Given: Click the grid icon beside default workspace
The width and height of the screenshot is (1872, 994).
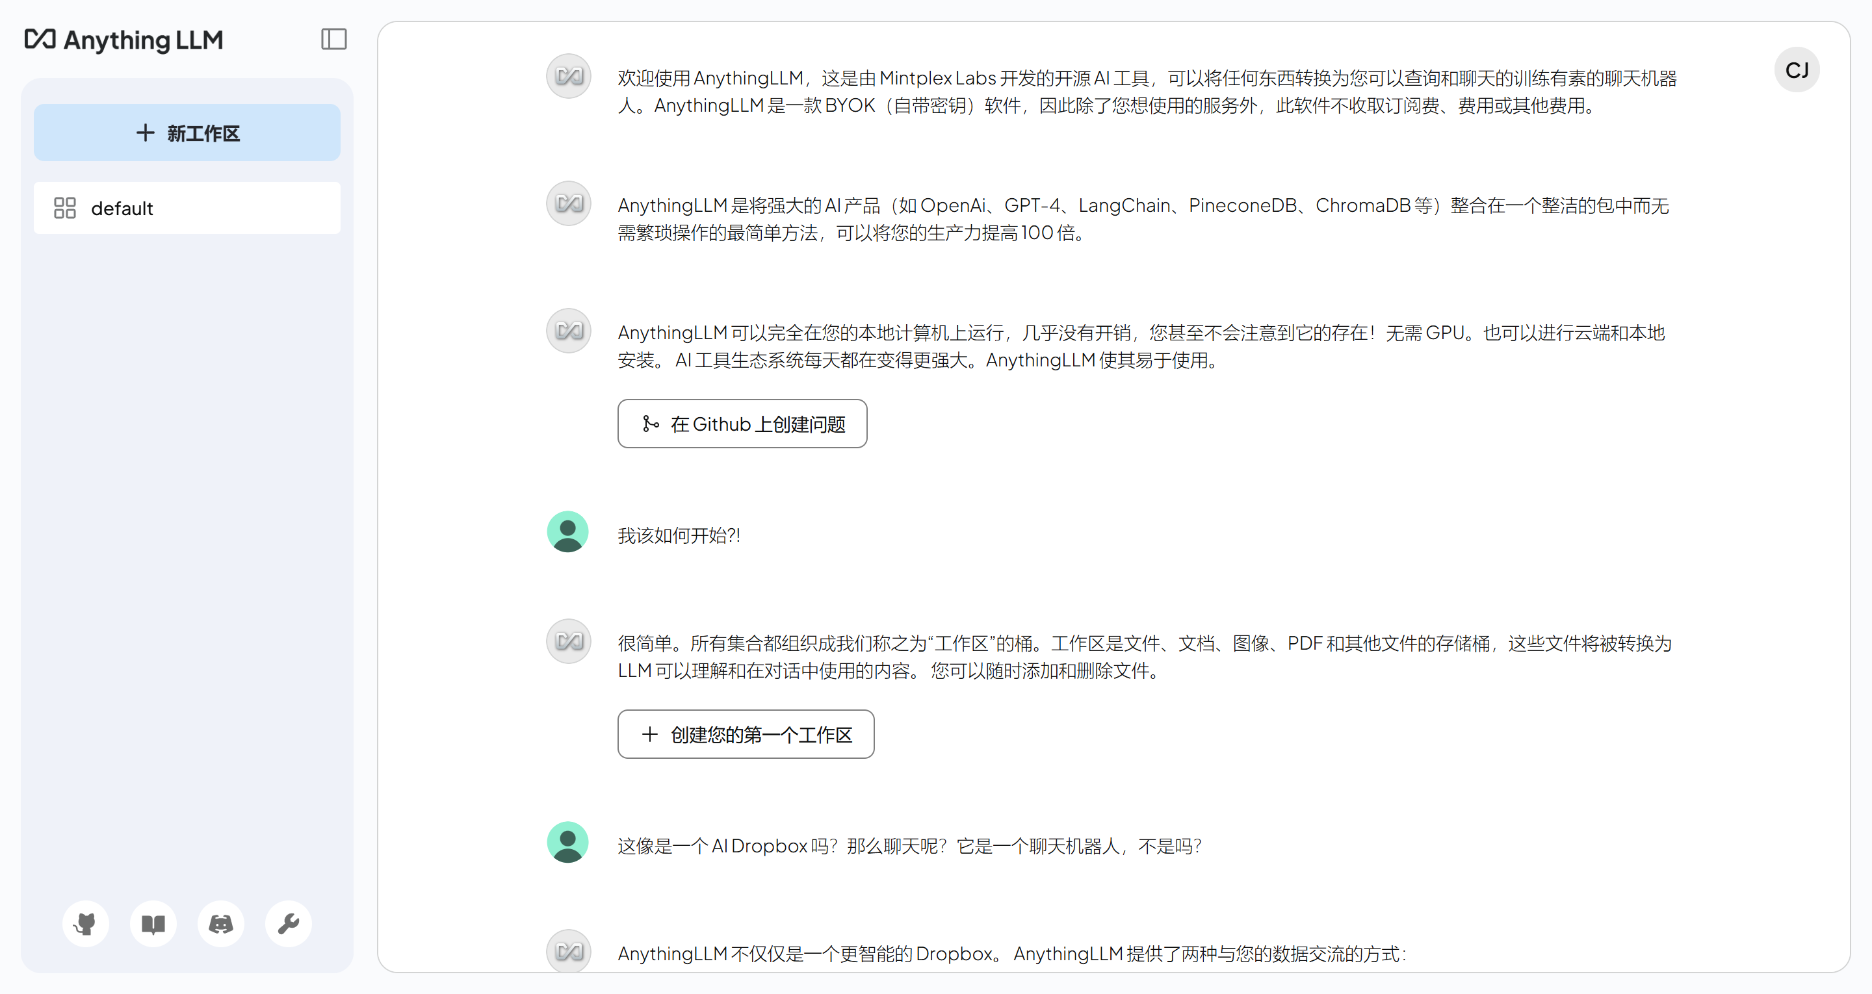Looking at the screenshot, I should 65,209.
